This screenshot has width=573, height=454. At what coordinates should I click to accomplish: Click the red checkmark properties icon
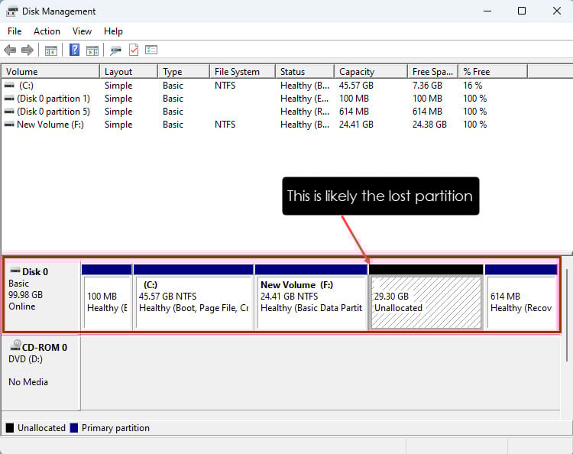(134, 50)
